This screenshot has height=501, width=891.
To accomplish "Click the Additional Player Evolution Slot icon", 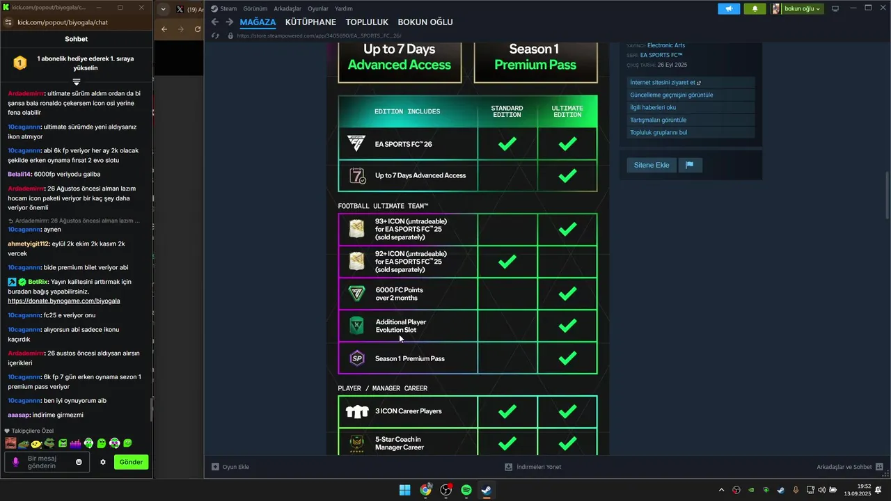I will [x=356, y=326].
